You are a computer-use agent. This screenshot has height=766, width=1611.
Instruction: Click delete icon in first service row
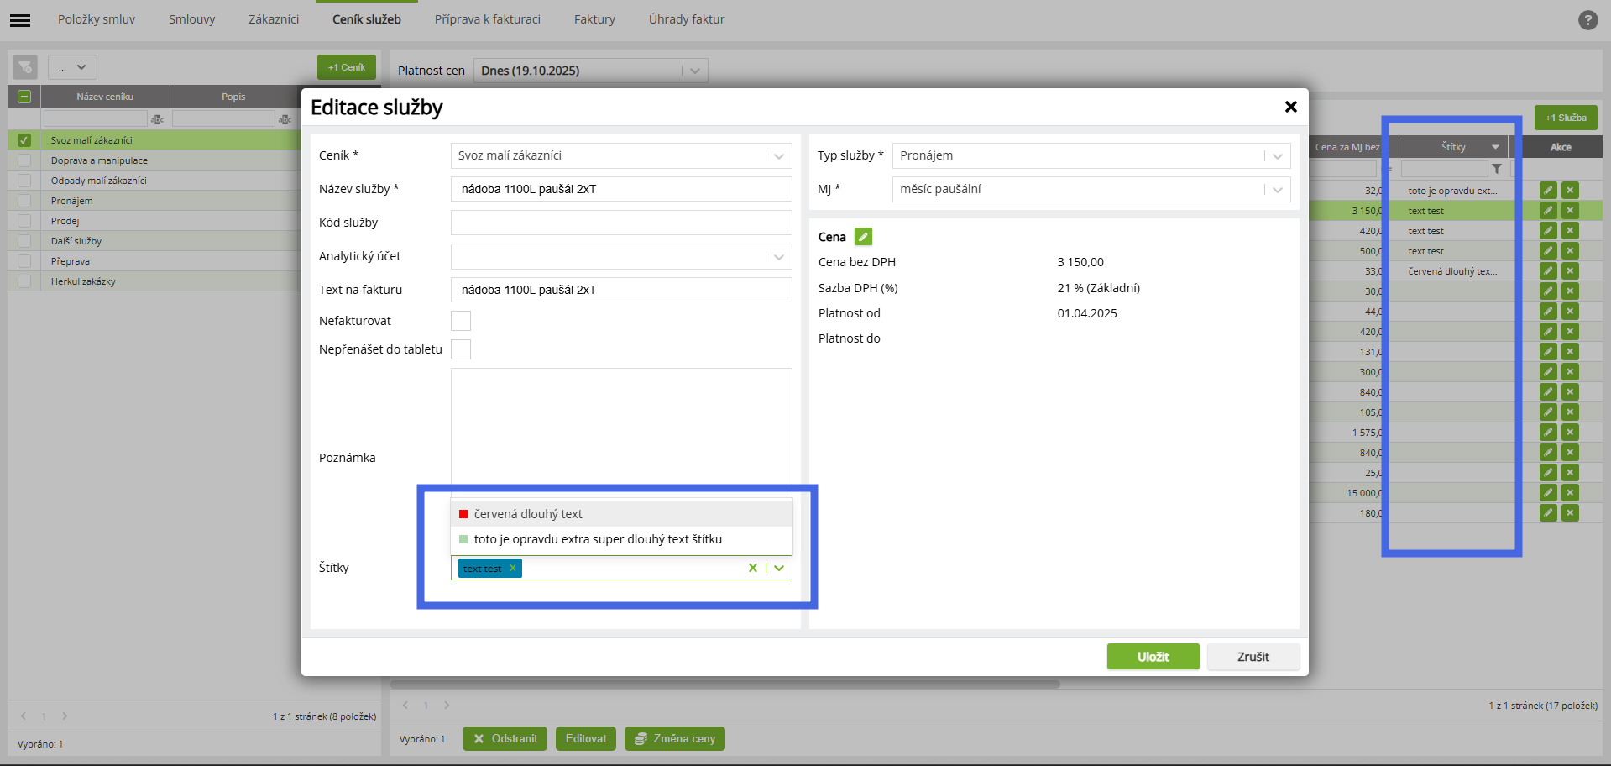click(1570, 191)
